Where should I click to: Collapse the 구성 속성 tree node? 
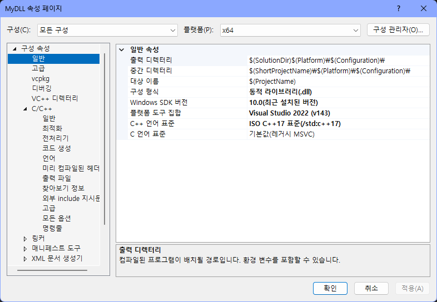(x=14, y=48)
